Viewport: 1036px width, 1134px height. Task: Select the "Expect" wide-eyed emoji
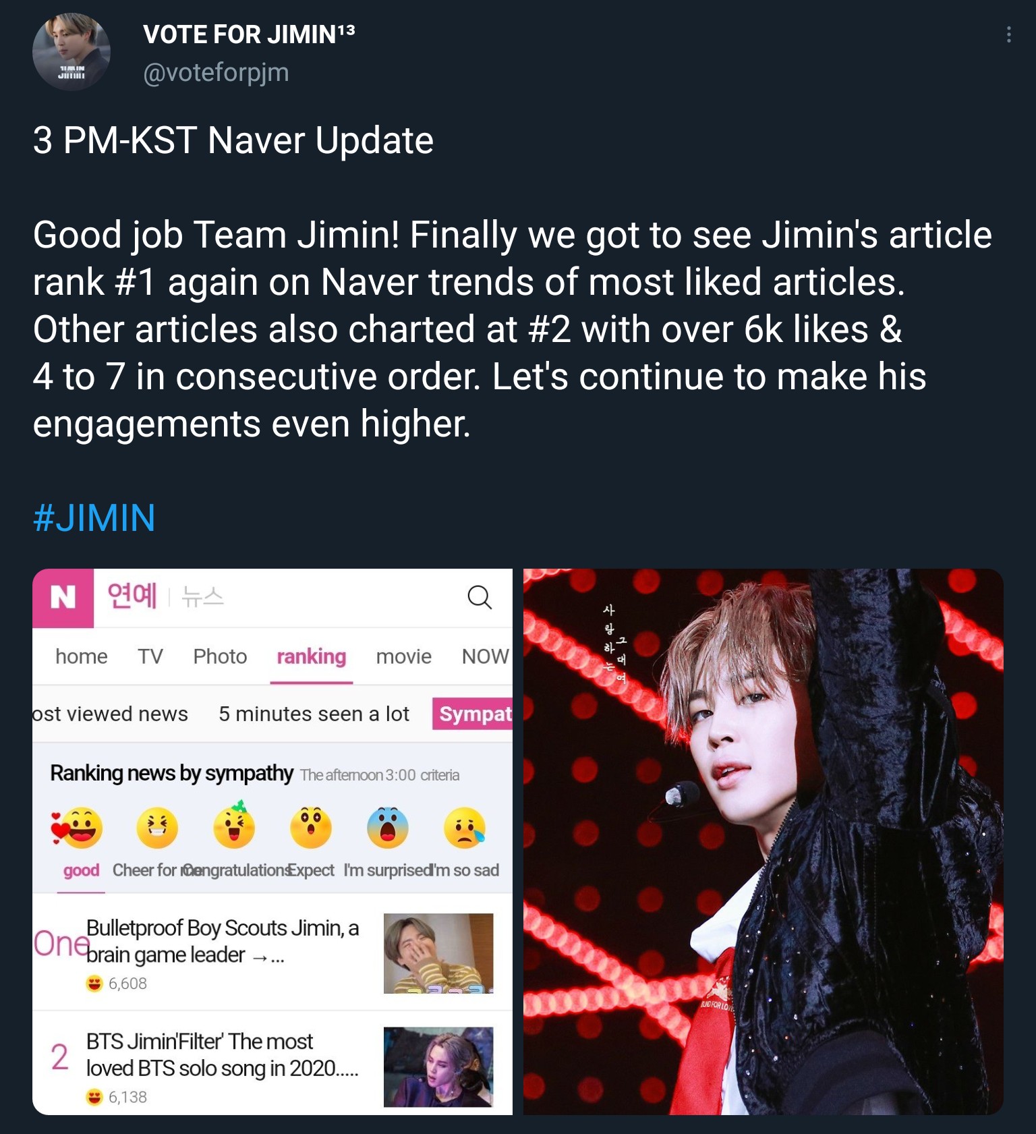pyautogui.click(x=311, y=828)
